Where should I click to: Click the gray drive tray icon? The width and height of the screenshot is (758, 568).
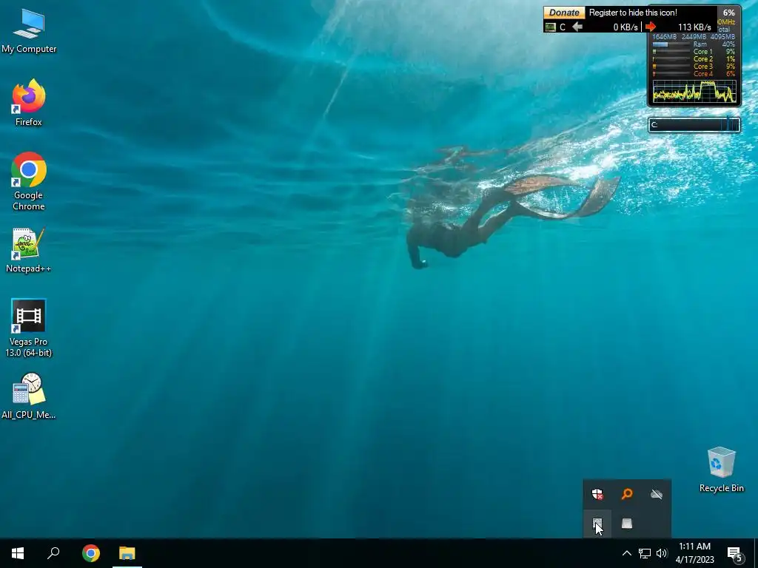(627, 524)
